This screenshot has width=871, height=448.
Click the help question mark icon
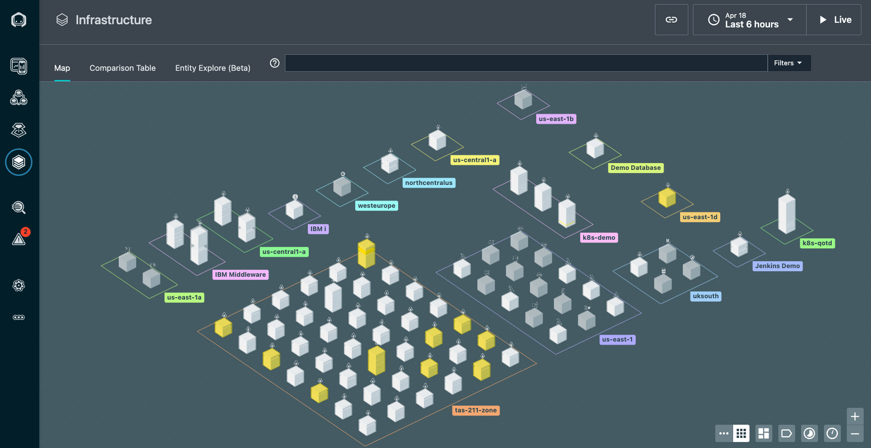275,63
